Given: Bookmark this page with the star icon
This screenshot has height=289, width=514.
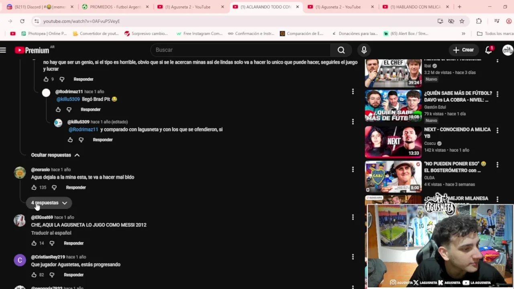Looking at the screenshot, I should point(462,21).
